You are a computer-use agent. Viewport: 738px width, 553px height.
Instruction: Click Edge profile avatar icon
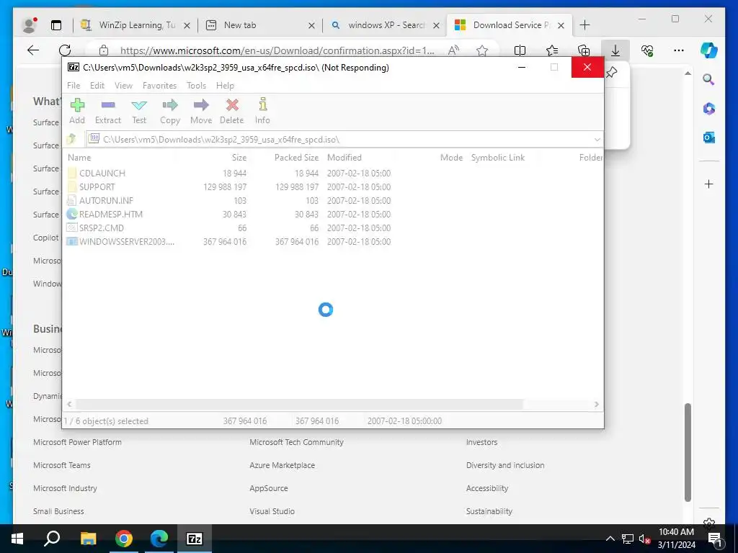30,25
